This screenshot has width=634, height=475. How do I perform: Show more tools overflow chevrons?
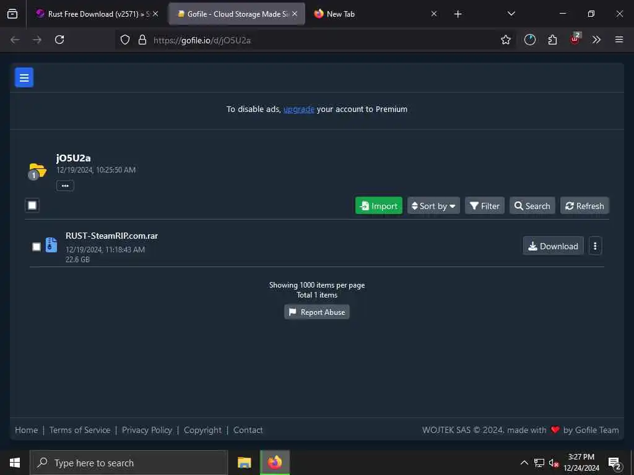point(596,40)
